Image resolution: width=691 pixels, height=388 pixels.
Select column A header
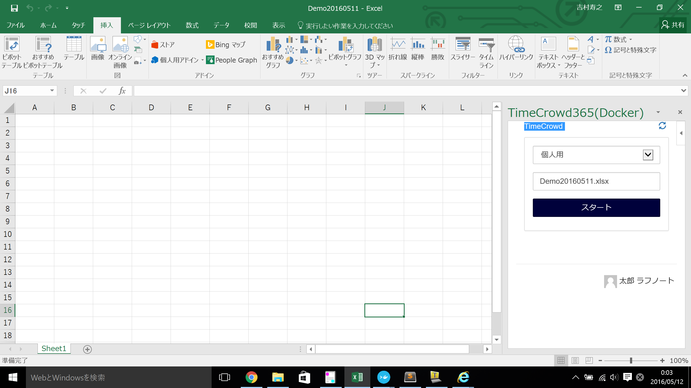tap(35, 108)
